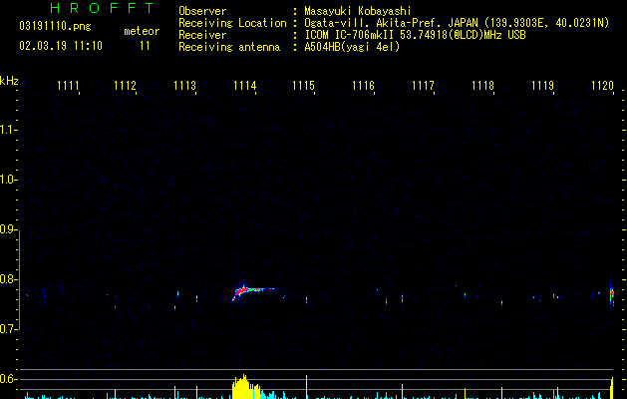The height and width of the screenshot is (399, 627).
Task: Click the 1115 time axis marker
Action: click(303, 85)
